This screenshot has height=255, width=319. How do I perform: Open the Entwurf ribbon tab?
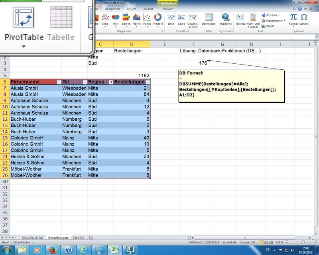pos(167,8)
